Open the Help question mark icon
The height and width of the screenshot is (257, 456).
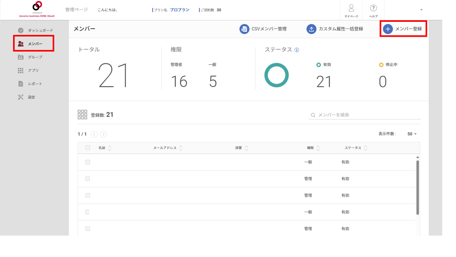[373, 8]
